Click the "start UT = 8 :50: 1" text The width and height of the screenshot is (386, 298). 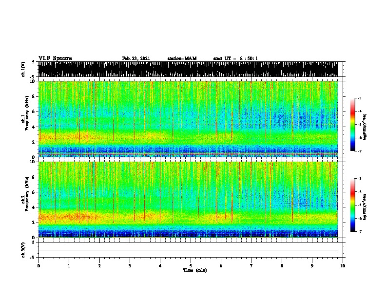click(x=235, y=58)
